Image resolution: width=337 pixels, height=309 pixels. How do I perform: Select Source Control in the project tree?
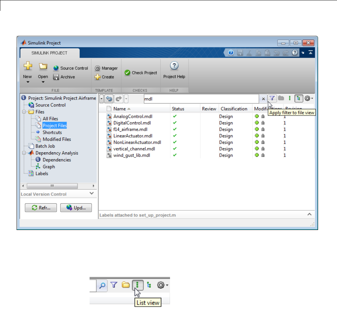pos(50,105)
